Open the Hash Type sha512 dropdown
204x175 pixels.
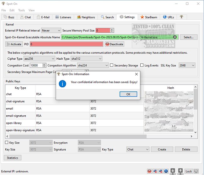(x=86, y=58)
